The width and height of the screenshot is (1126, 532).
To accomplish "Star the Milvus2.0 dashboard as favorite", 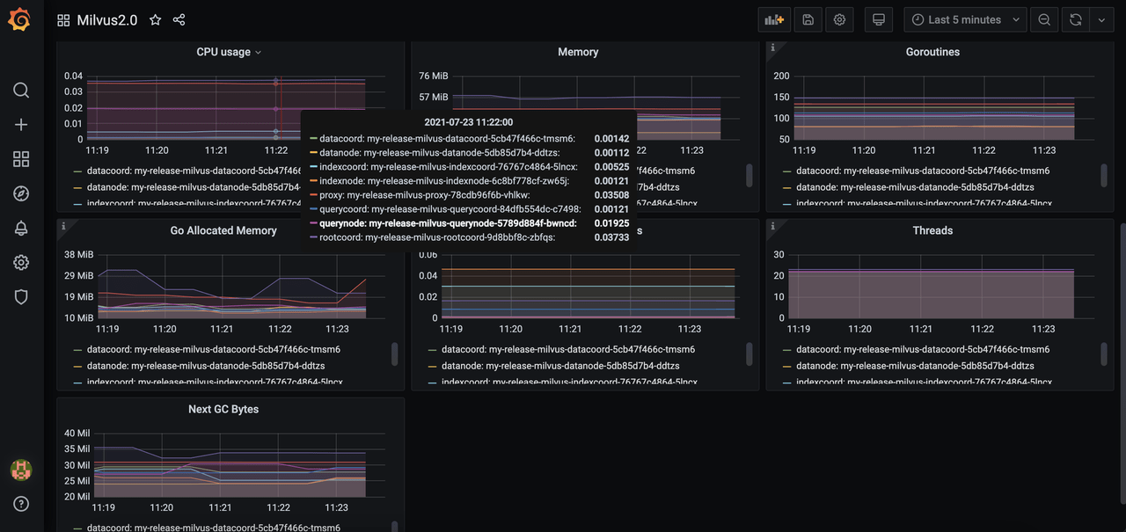I will point(156,19).
